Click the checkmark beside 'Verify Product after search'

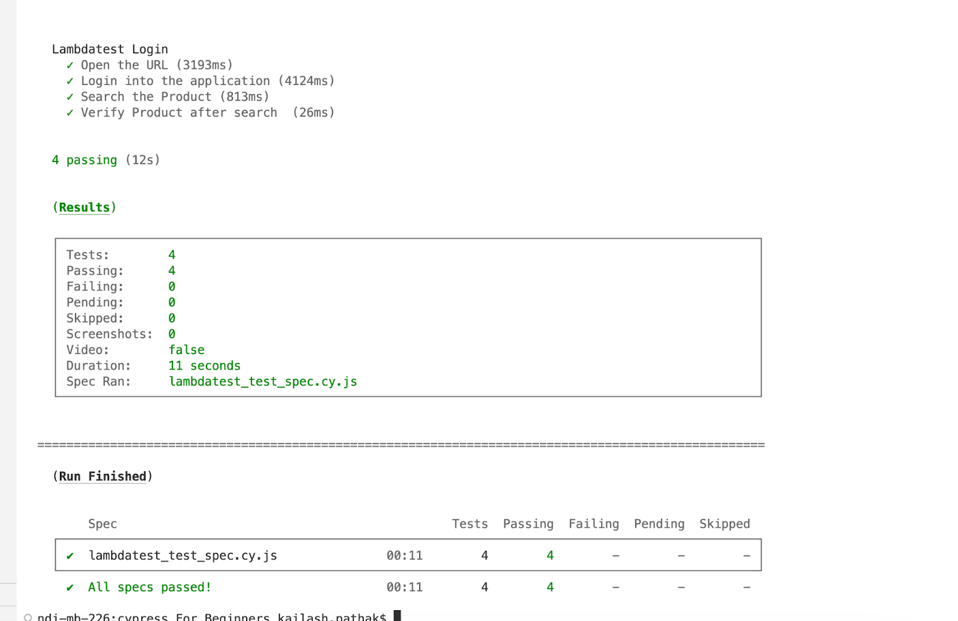click(70, 112)
